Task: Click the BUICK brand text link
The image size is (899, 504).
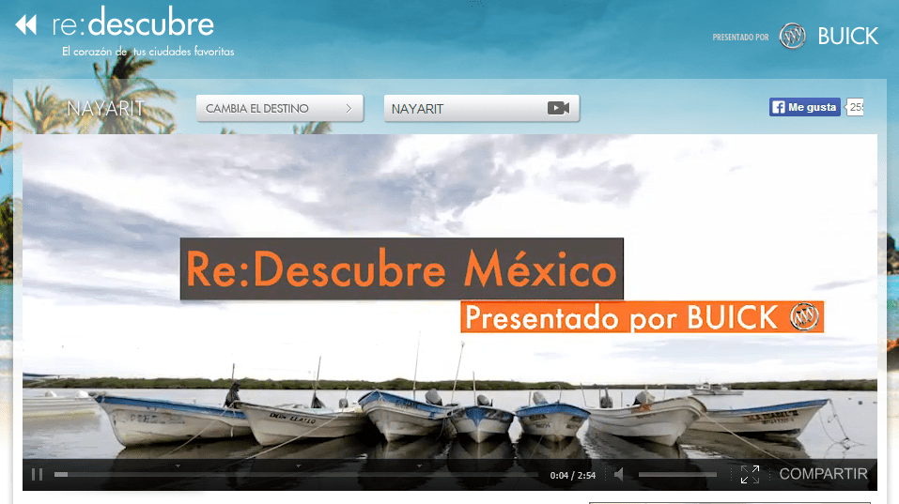Action: point(847,37)
